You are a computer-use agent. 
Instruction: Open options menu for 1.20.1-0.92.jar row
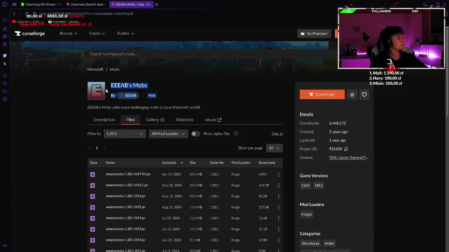point(279,240)
